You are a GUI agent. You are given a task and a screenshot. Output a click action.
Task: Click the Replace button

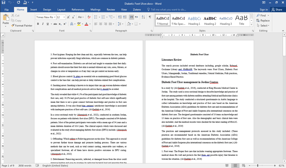pyautogui.click(x=263, y=21)
